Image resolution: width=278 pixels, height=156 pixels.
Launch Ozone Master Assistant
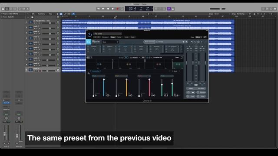pyautogui.click(x=149, y=42)
